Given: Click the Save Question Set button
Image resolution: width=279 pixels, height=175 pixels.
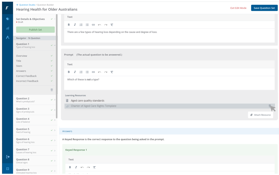Looking at the screenshot, I should 264,8.
